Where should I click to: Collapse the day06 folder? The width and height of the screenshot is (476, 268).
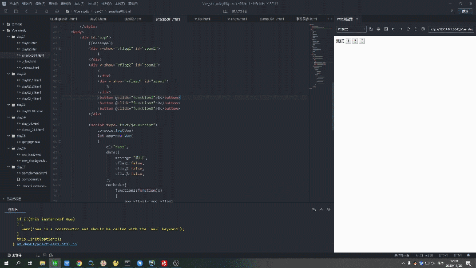click(x=9, y=148)
